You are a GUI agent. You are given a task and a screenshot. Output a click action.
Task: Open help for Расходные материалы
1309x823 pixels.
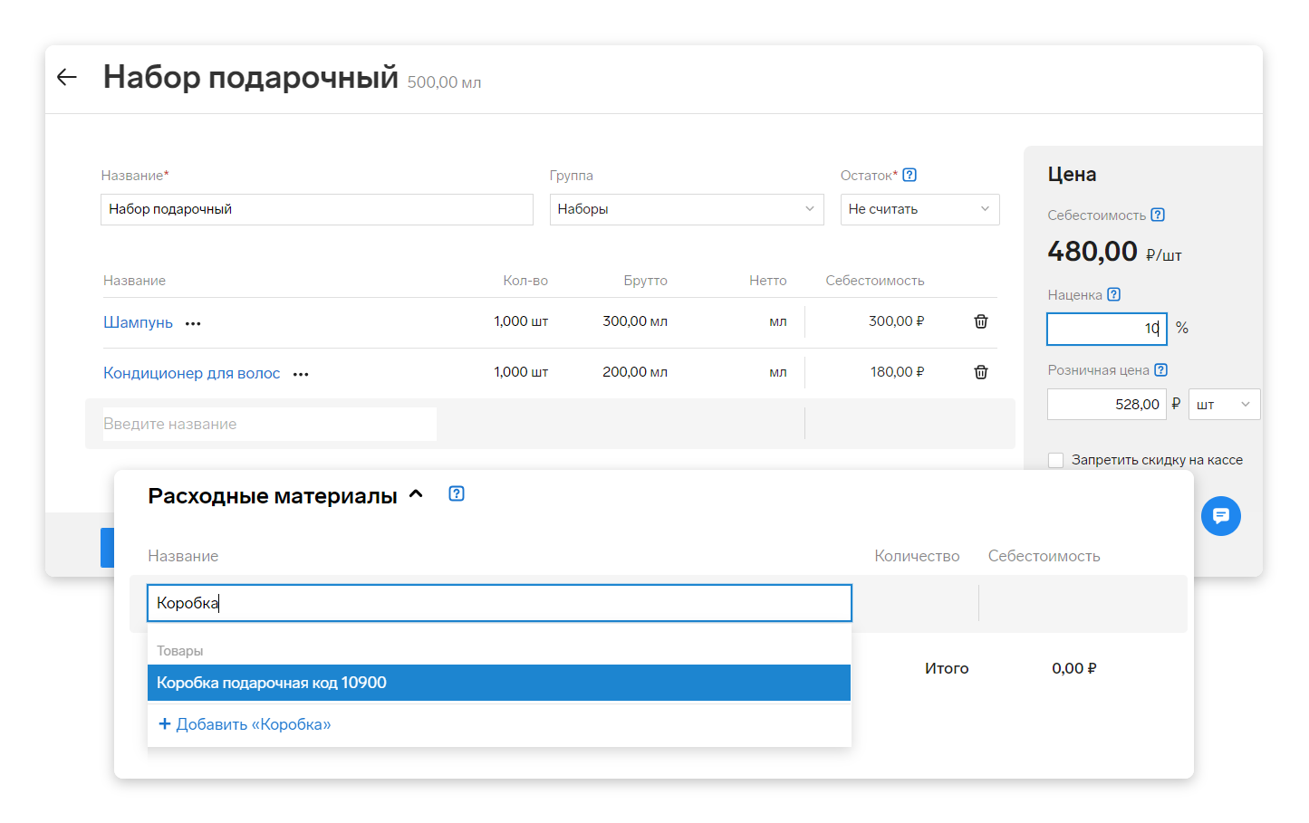click(457, 493)
